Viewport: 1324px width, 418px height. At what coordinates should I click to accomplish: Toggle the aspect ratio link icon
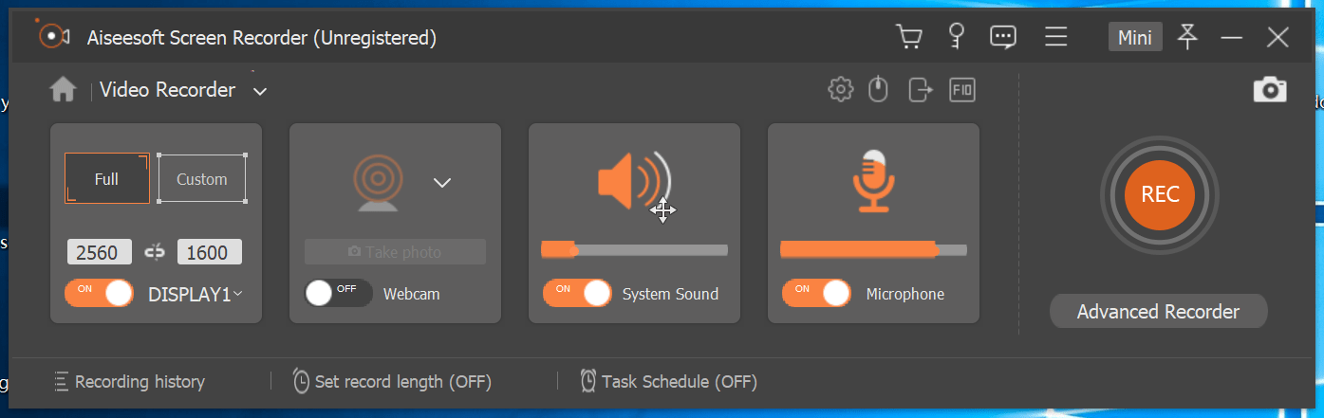(154, 252)
